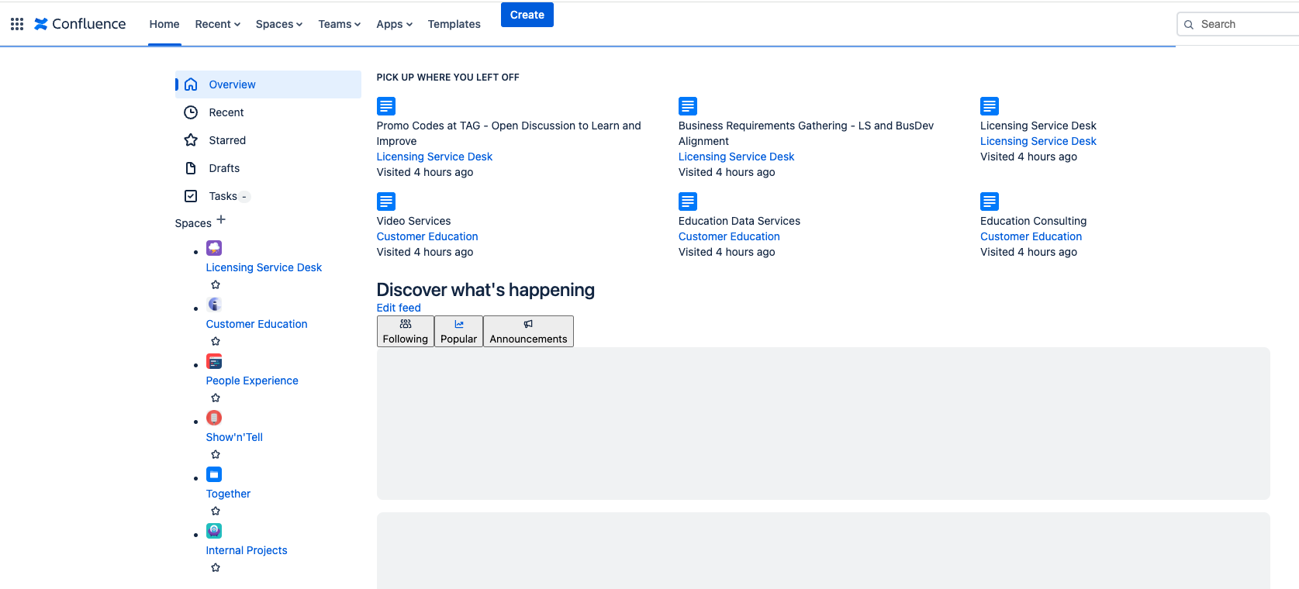Switch to the Following feed tab
This screenshot has width=1299, height=589.
(406, 331)
